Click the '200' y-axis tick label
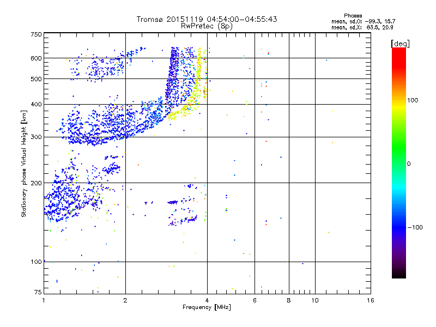 click(x=36, y=183)
